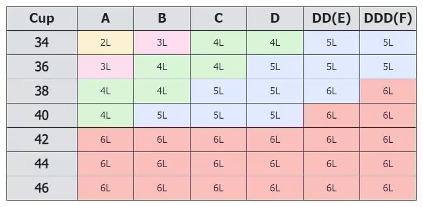Click the 38 row label
The height and width of the screenshot is (207, 423).
click(x=42, y=91)
